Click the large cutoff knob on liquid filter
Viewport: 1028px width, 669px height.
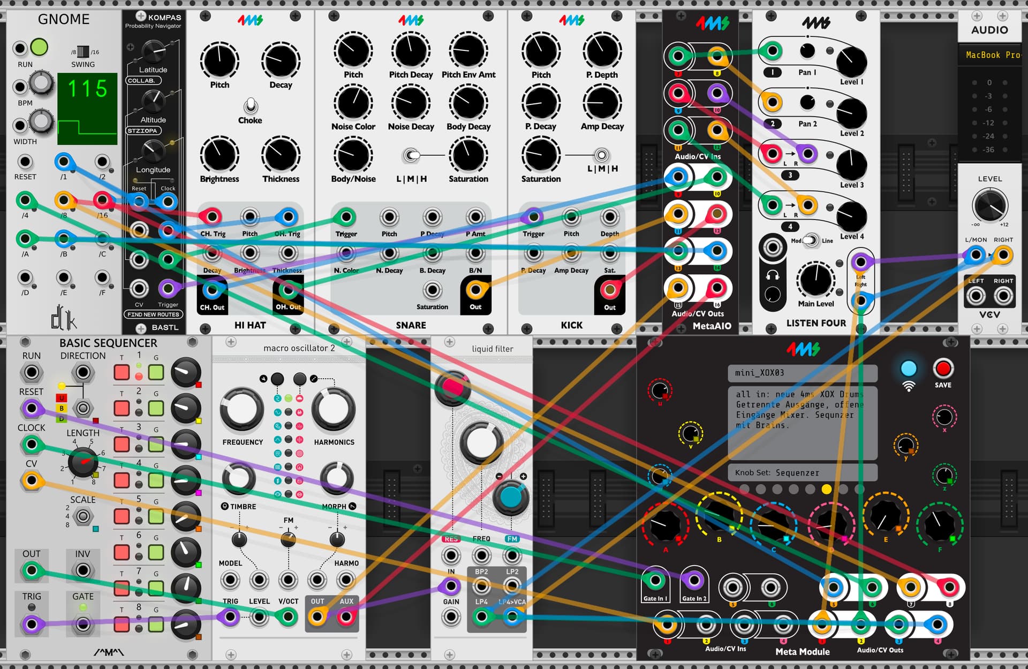[481, 443]
